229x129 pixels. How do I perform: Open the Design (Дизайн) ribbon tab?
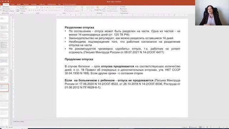click(19, 4)
